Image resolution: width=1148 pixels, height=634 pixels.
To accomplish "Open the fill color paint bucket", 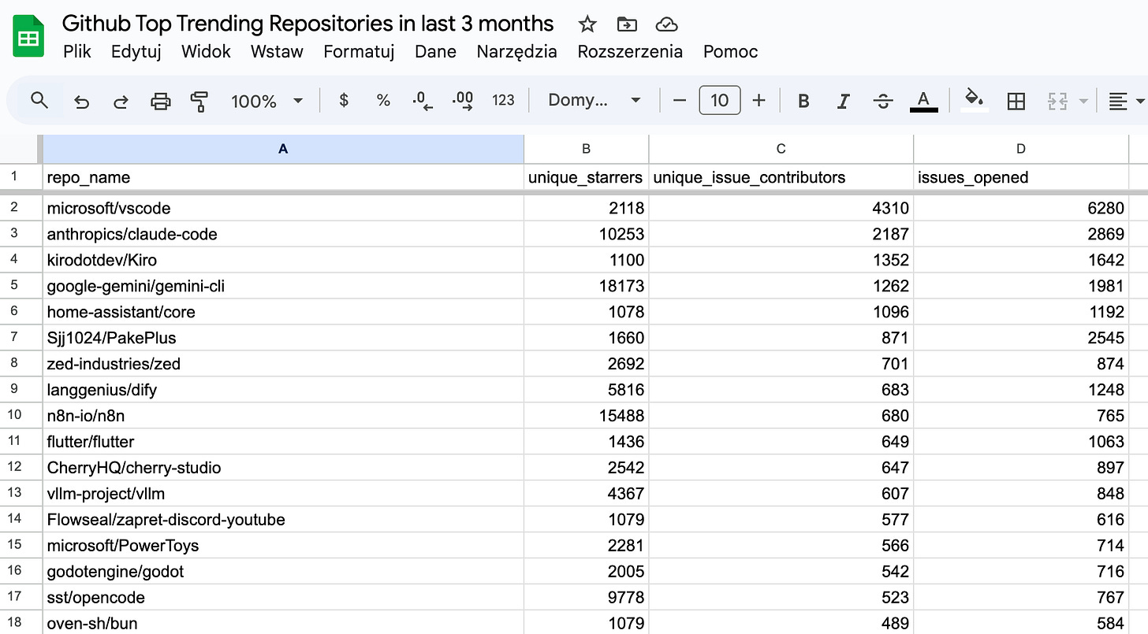I will (975, 101).
